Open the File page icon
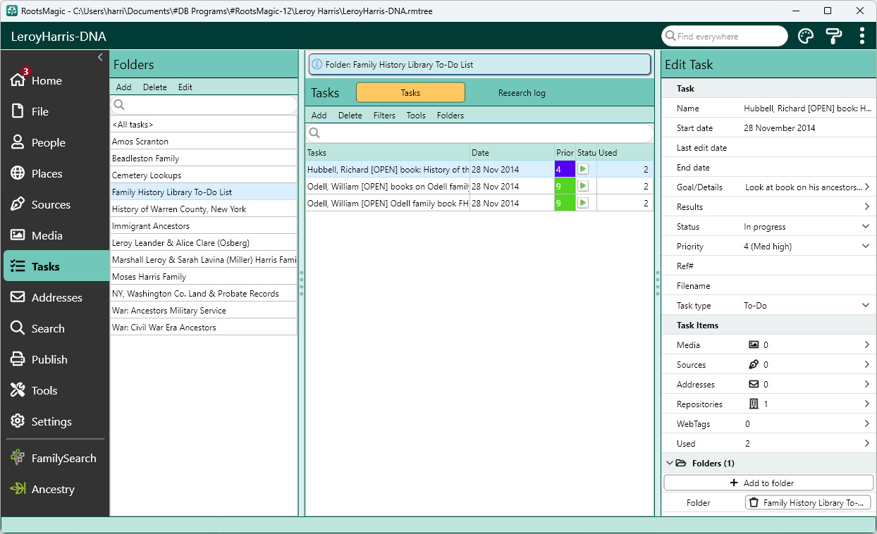Viewport: 877px width, 534px height. 18,111
